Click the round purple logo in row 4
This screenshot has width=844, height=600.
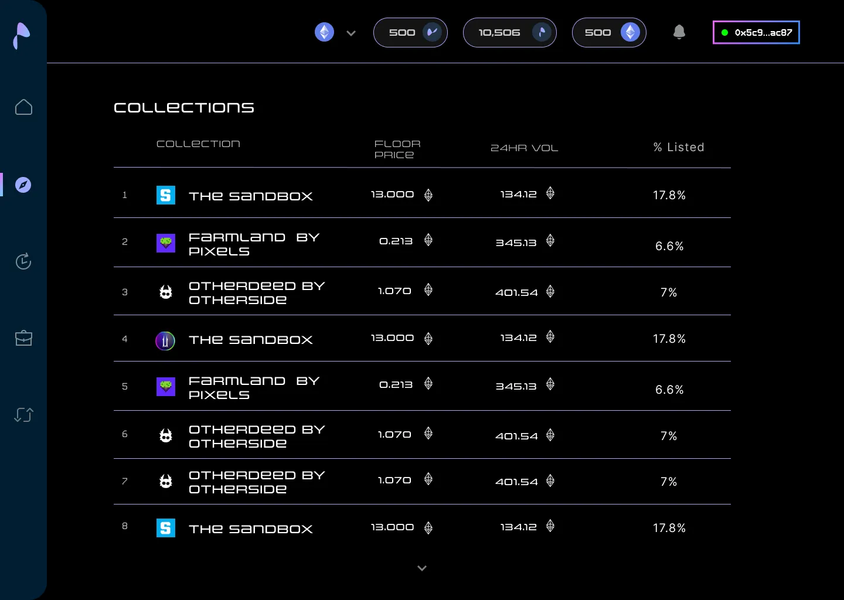(165, 340)
